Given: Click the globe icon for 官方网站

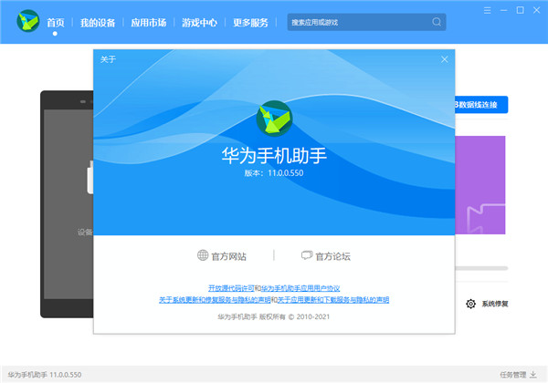Looking at the screenshot, I should coord(203,256).
